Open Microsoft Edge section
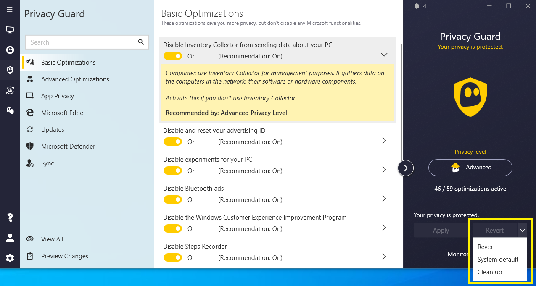The height and width of the screenshot is (286, 536). pos(87,113)
